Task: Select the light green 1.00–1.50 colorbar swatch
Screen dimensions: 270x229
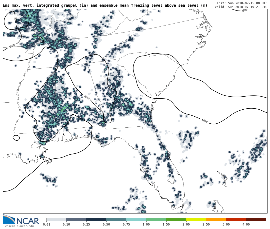Action: tap(156, 219)
